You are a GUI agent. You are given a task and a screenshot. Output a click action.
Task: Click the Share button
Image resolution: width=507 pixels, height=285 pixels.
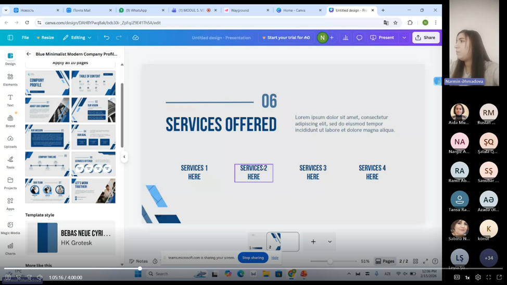tap(425, 37)
